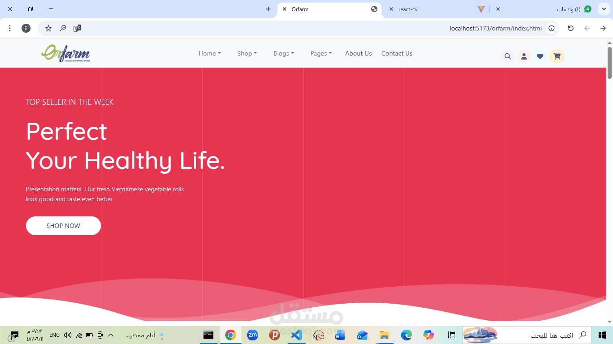This screenshot has width=613, height=344.
Task: Click the zoom magnifier icon in address bar
Action: coord(63,28)
